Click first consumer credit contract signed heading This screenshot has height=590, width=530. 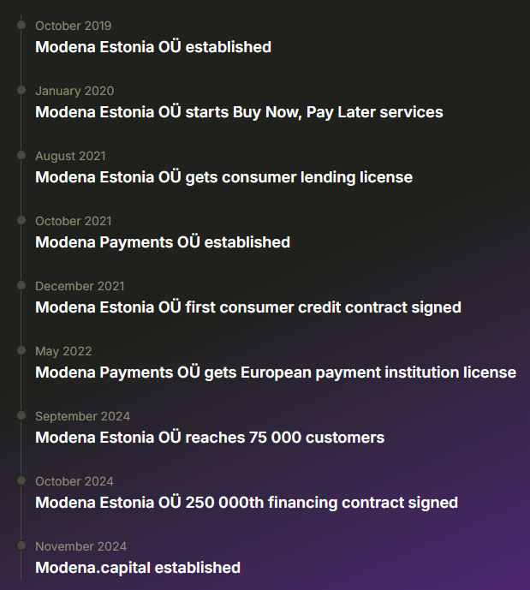click(x=248, y=307)
